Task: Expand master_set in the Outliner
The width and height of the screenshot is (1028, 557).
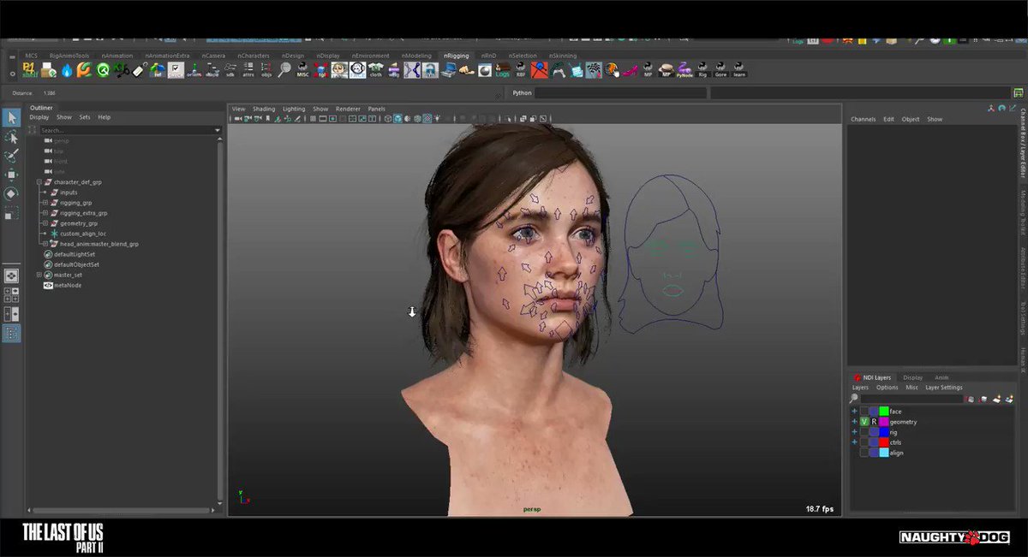Action: [x=39, y=275]
